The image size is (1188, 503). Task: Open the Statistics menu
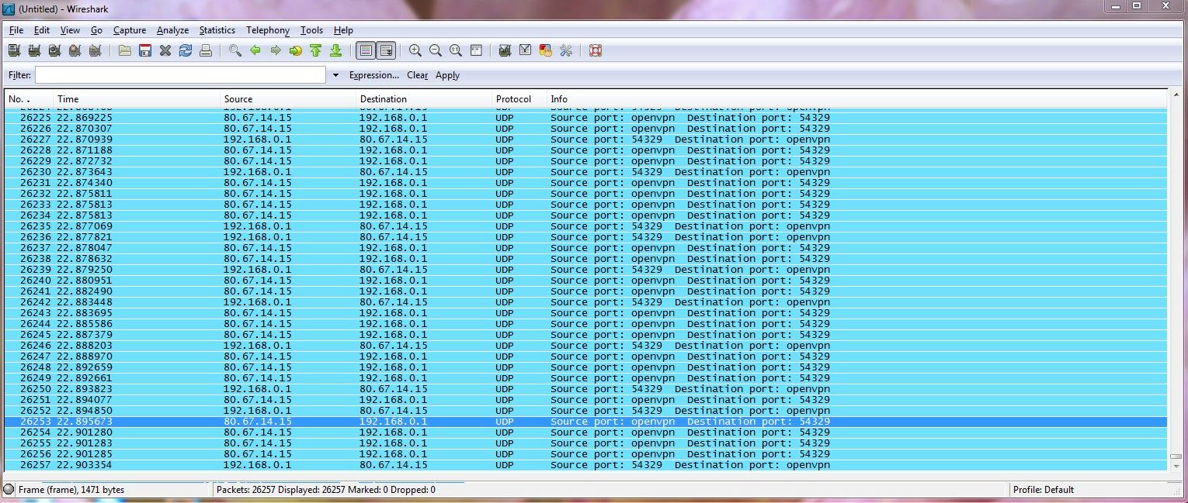[x=217, y=30]
